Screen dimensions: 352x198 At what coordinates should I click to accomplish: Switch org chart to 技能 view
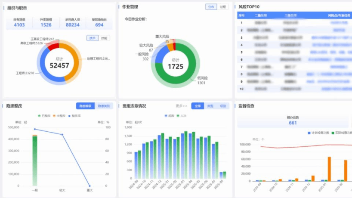click(x=104, y=38)
